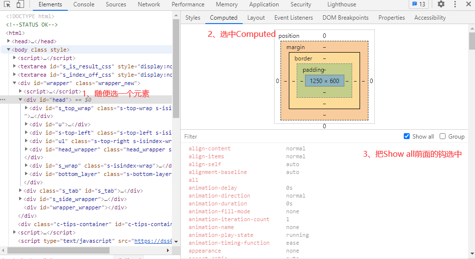
Task: Open DevTools settings gear
Action: click(441, 4)
